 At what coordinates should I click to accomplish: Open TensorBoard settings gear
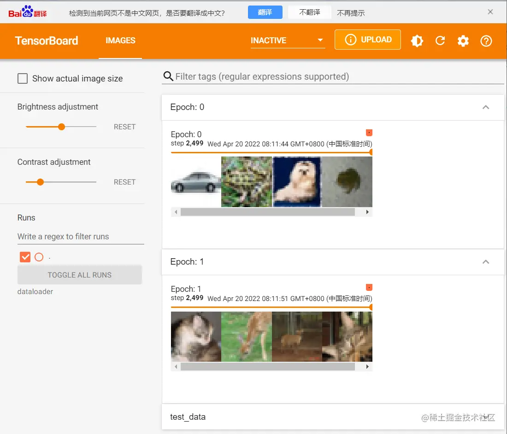coord(463,41)
